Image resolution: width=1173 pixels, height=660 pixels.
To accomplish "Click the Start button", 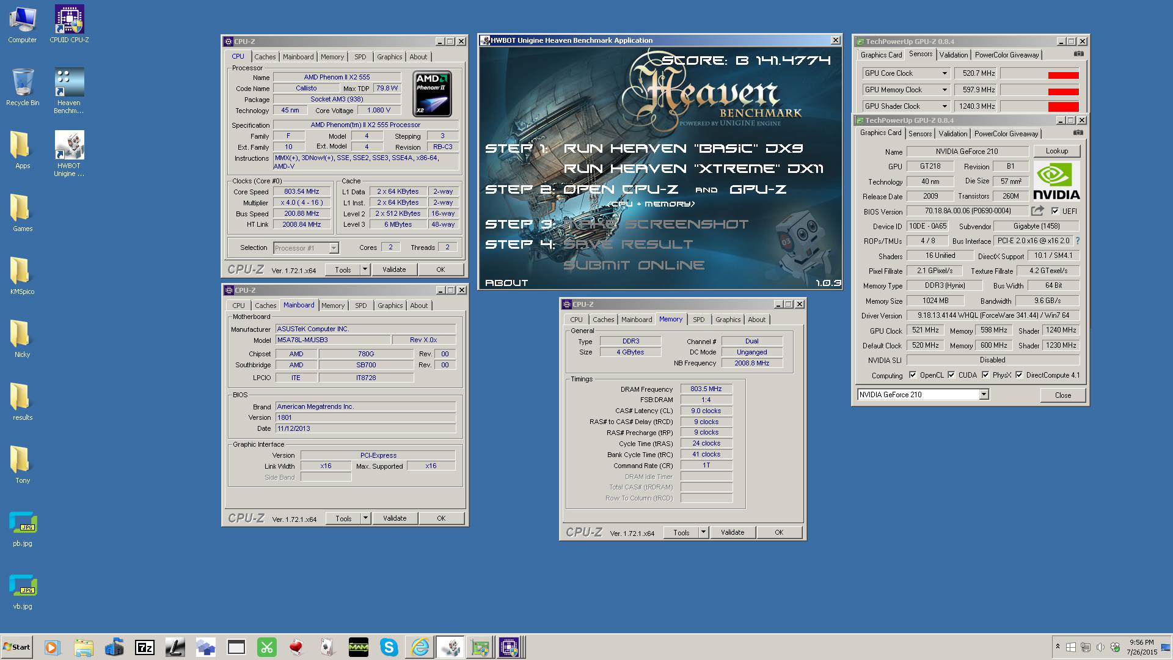I will tap(16, 647).
